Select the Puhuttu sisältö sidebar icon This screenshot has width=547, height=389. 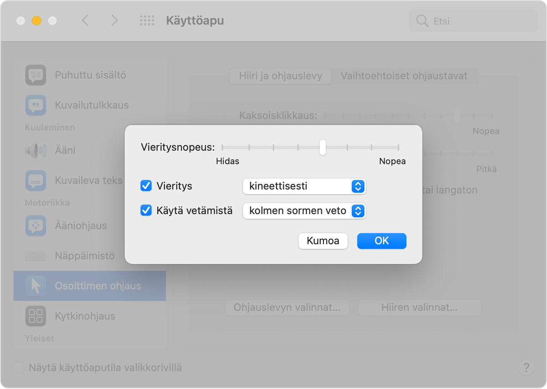(x=36, y=75)
